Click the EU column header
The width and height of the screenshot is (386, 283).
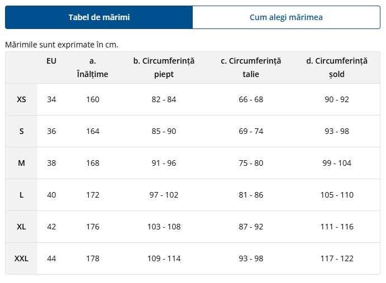[x=51, y=61]
